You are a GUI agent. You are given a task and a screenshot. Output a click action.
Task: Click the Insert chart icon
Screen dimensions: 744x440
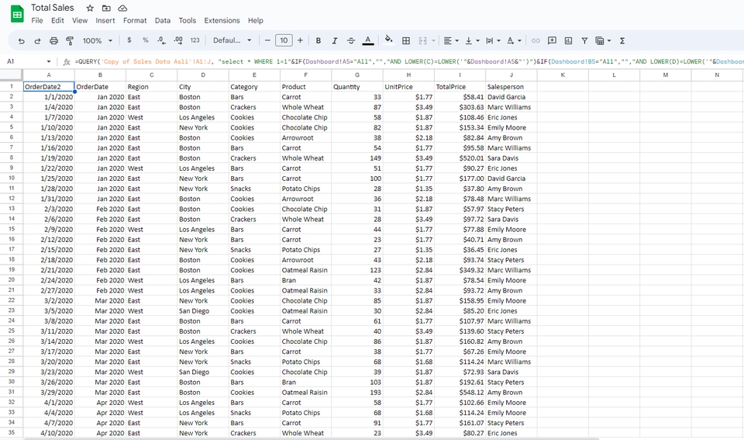[x=568, y=41]
